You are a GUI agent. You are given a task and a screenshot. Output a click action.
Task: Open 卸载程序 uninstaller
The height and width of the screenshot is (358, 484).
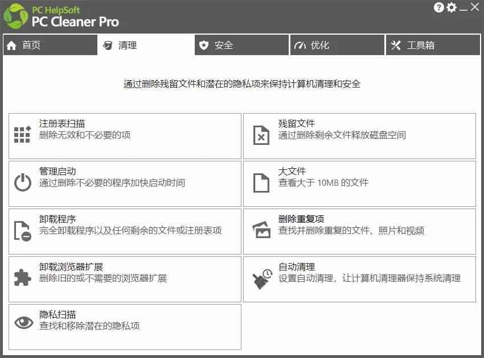pyautogui.click(x=125, y=231)
